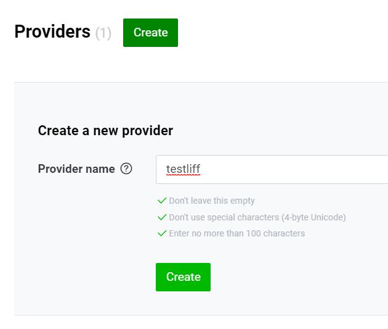Place cursor right after testliff text
The width and height of the screenshot is (388, 329).
click(201, 169)
